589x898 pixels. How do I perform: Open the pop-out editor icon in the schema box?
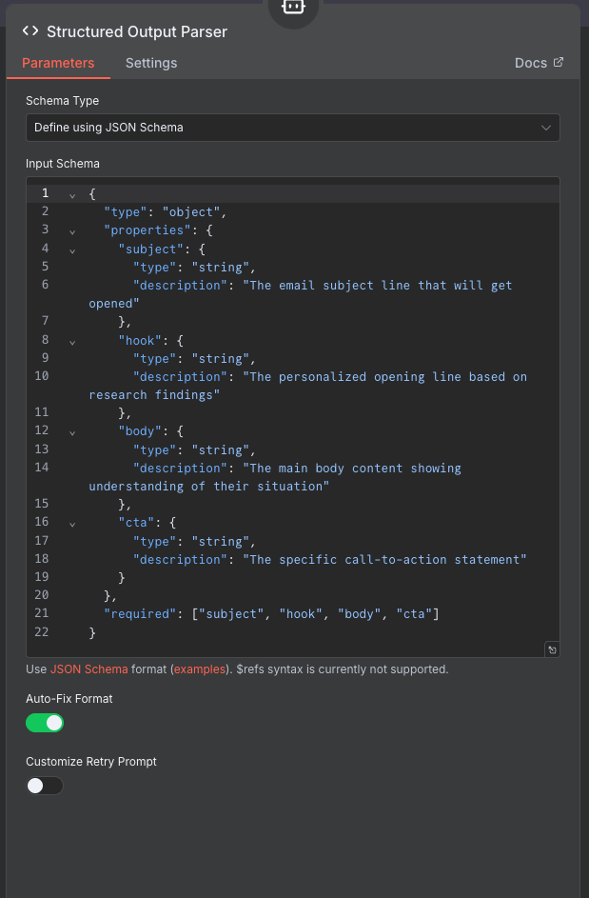click(552, 649)
